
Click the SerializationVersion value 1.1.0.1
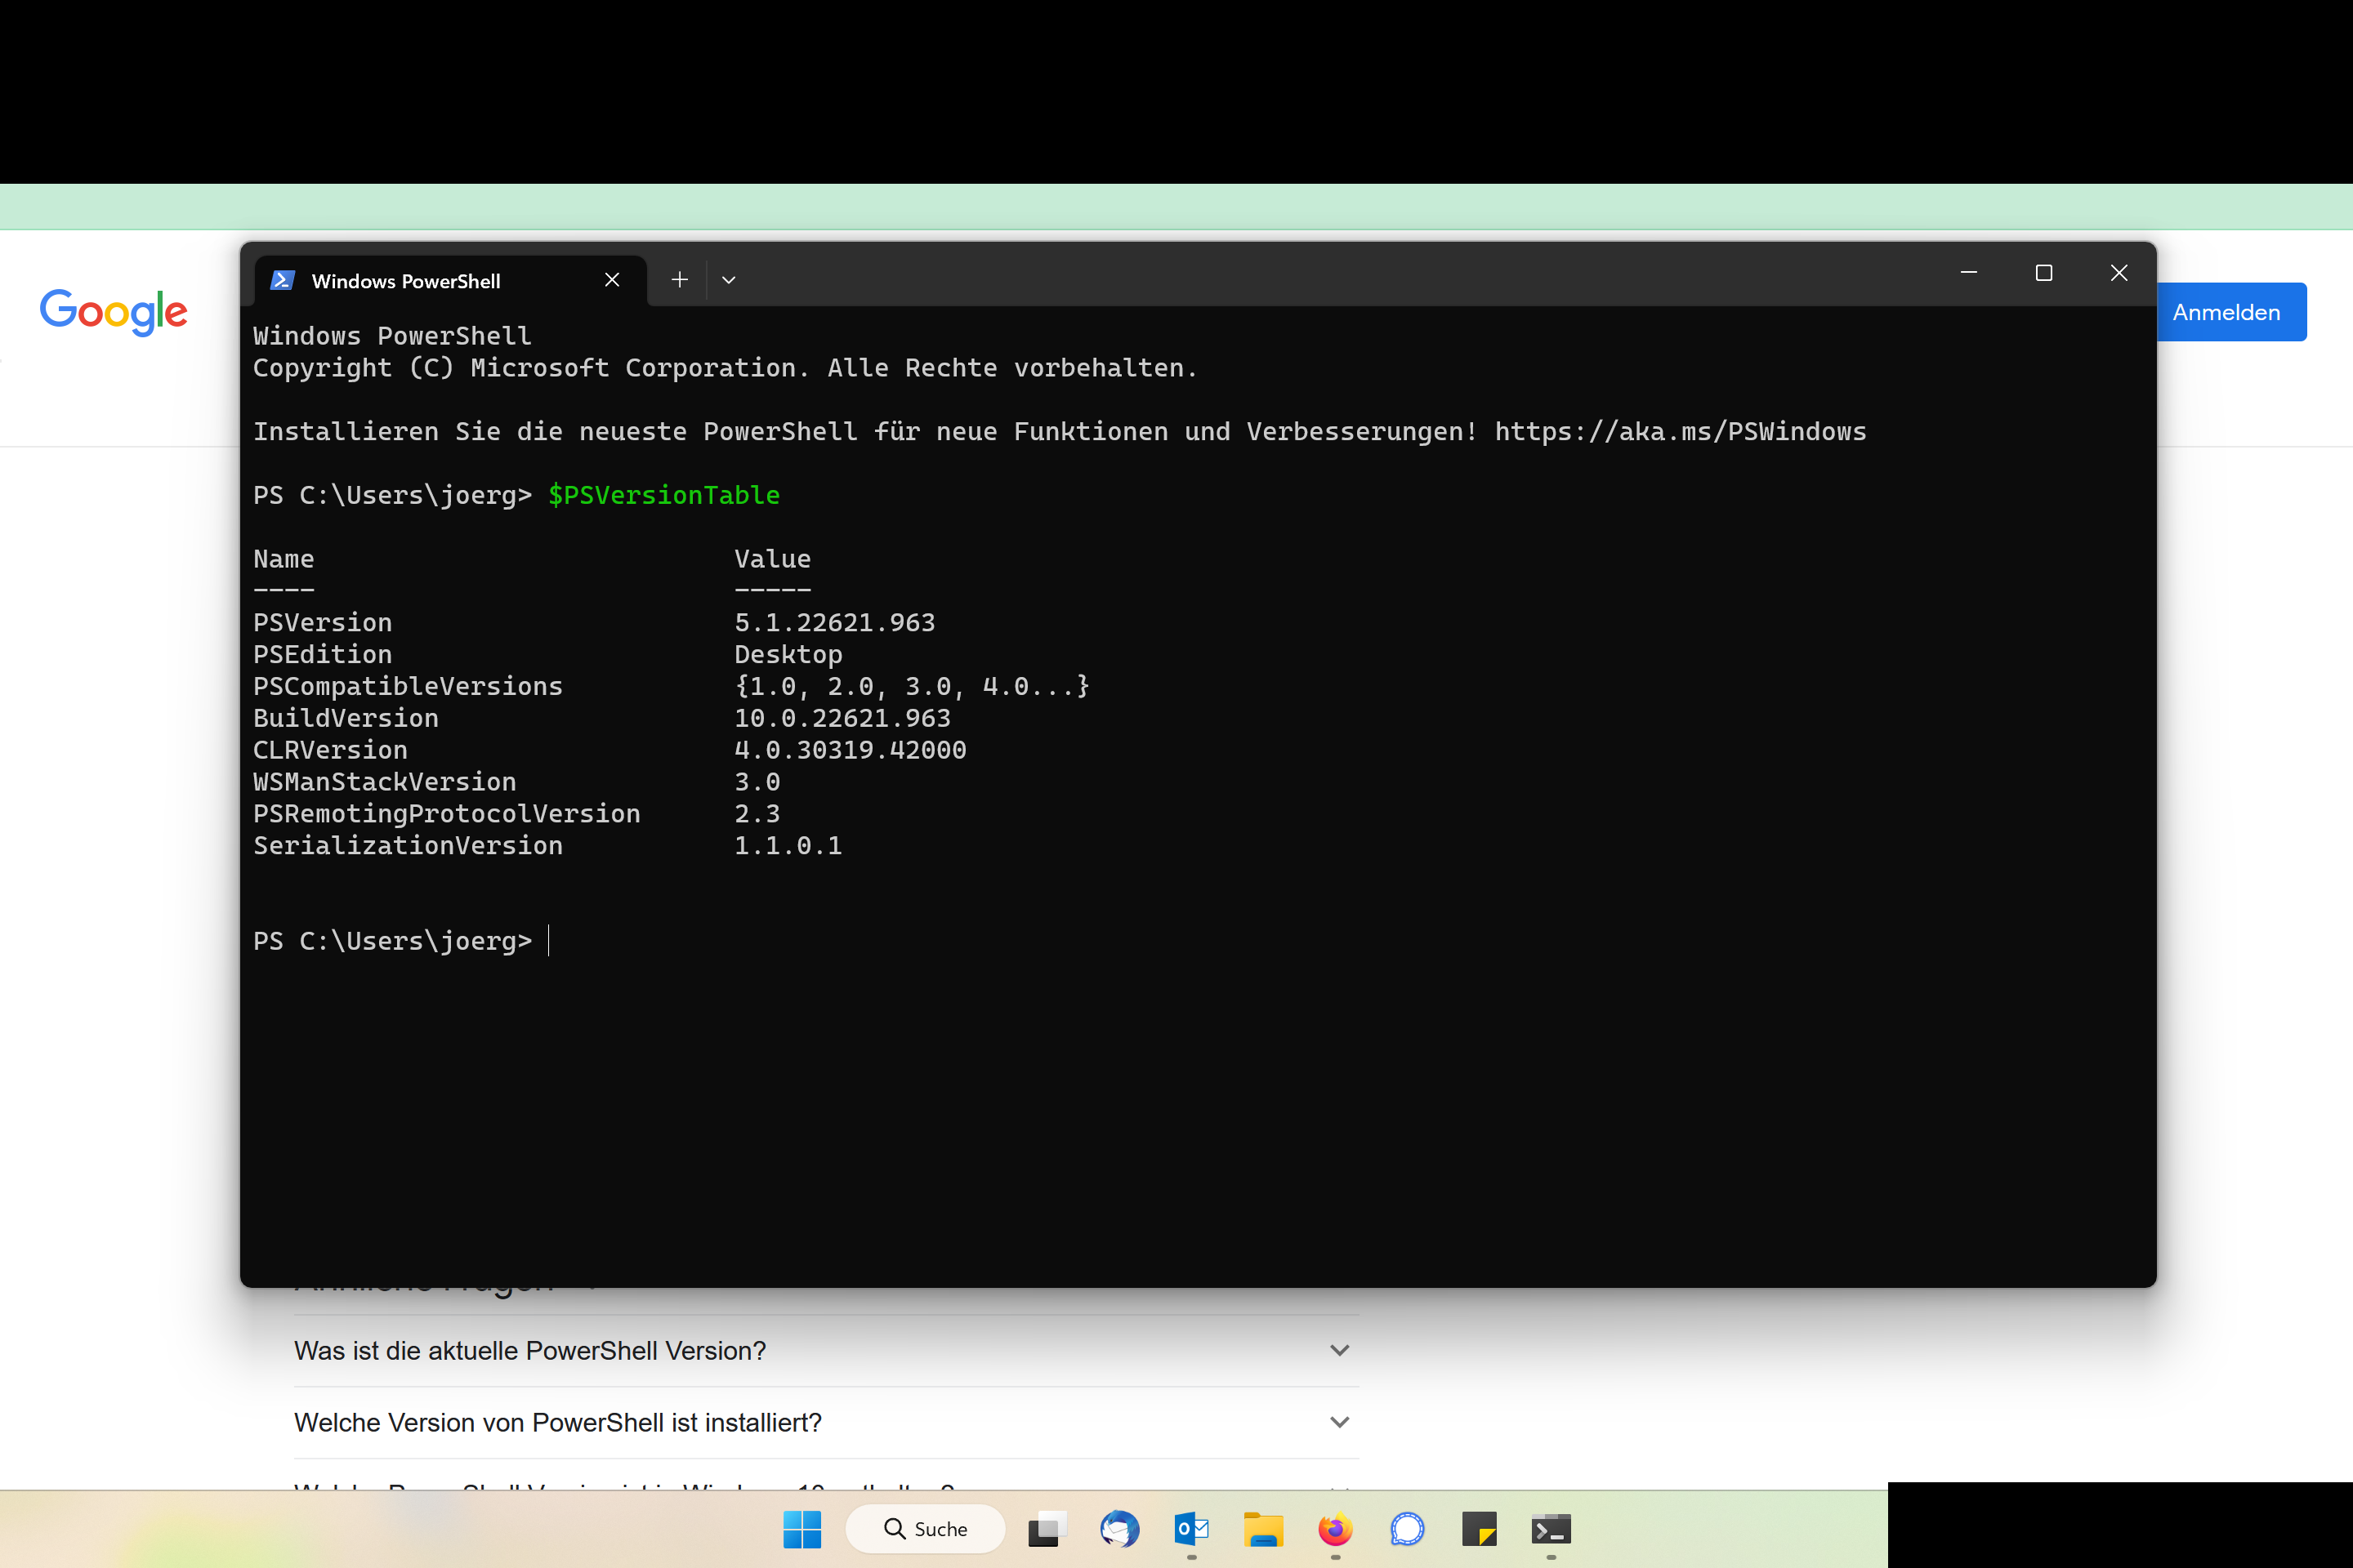pyautogui.click(x=788, y=846)
